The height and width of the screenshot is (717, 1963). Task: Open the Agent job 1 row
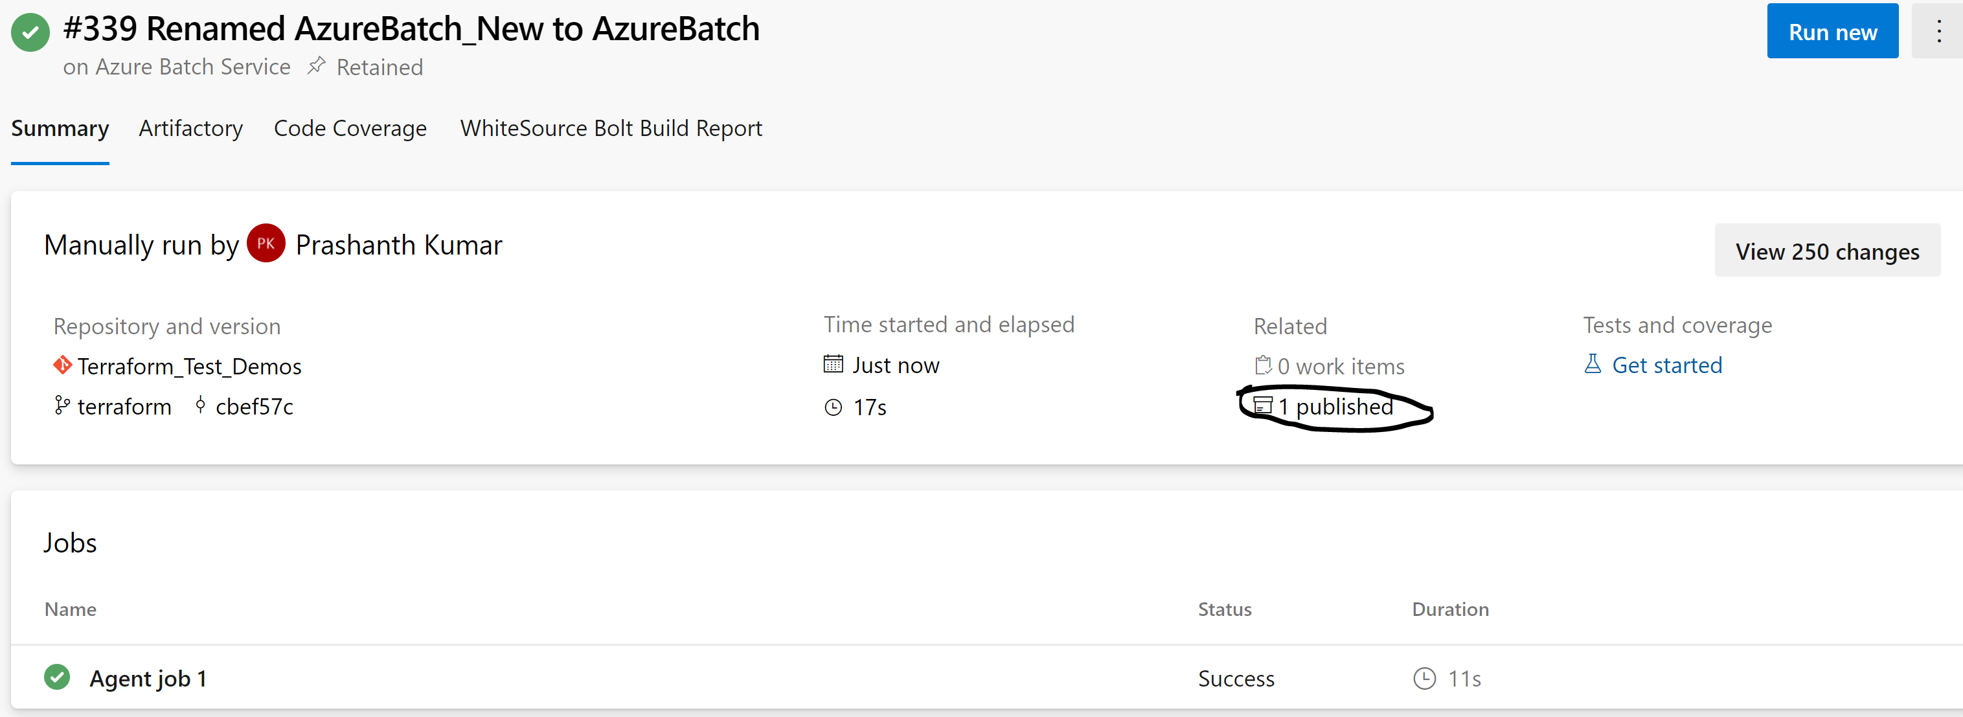pyautogui.click(x=987, y=677)
